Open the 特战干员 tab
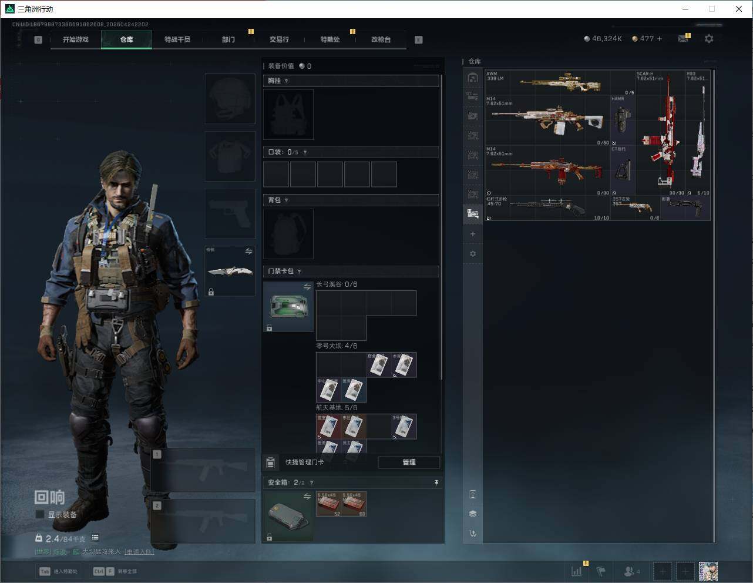This screenshot has height=583, width=753. [x=177, y=39]
